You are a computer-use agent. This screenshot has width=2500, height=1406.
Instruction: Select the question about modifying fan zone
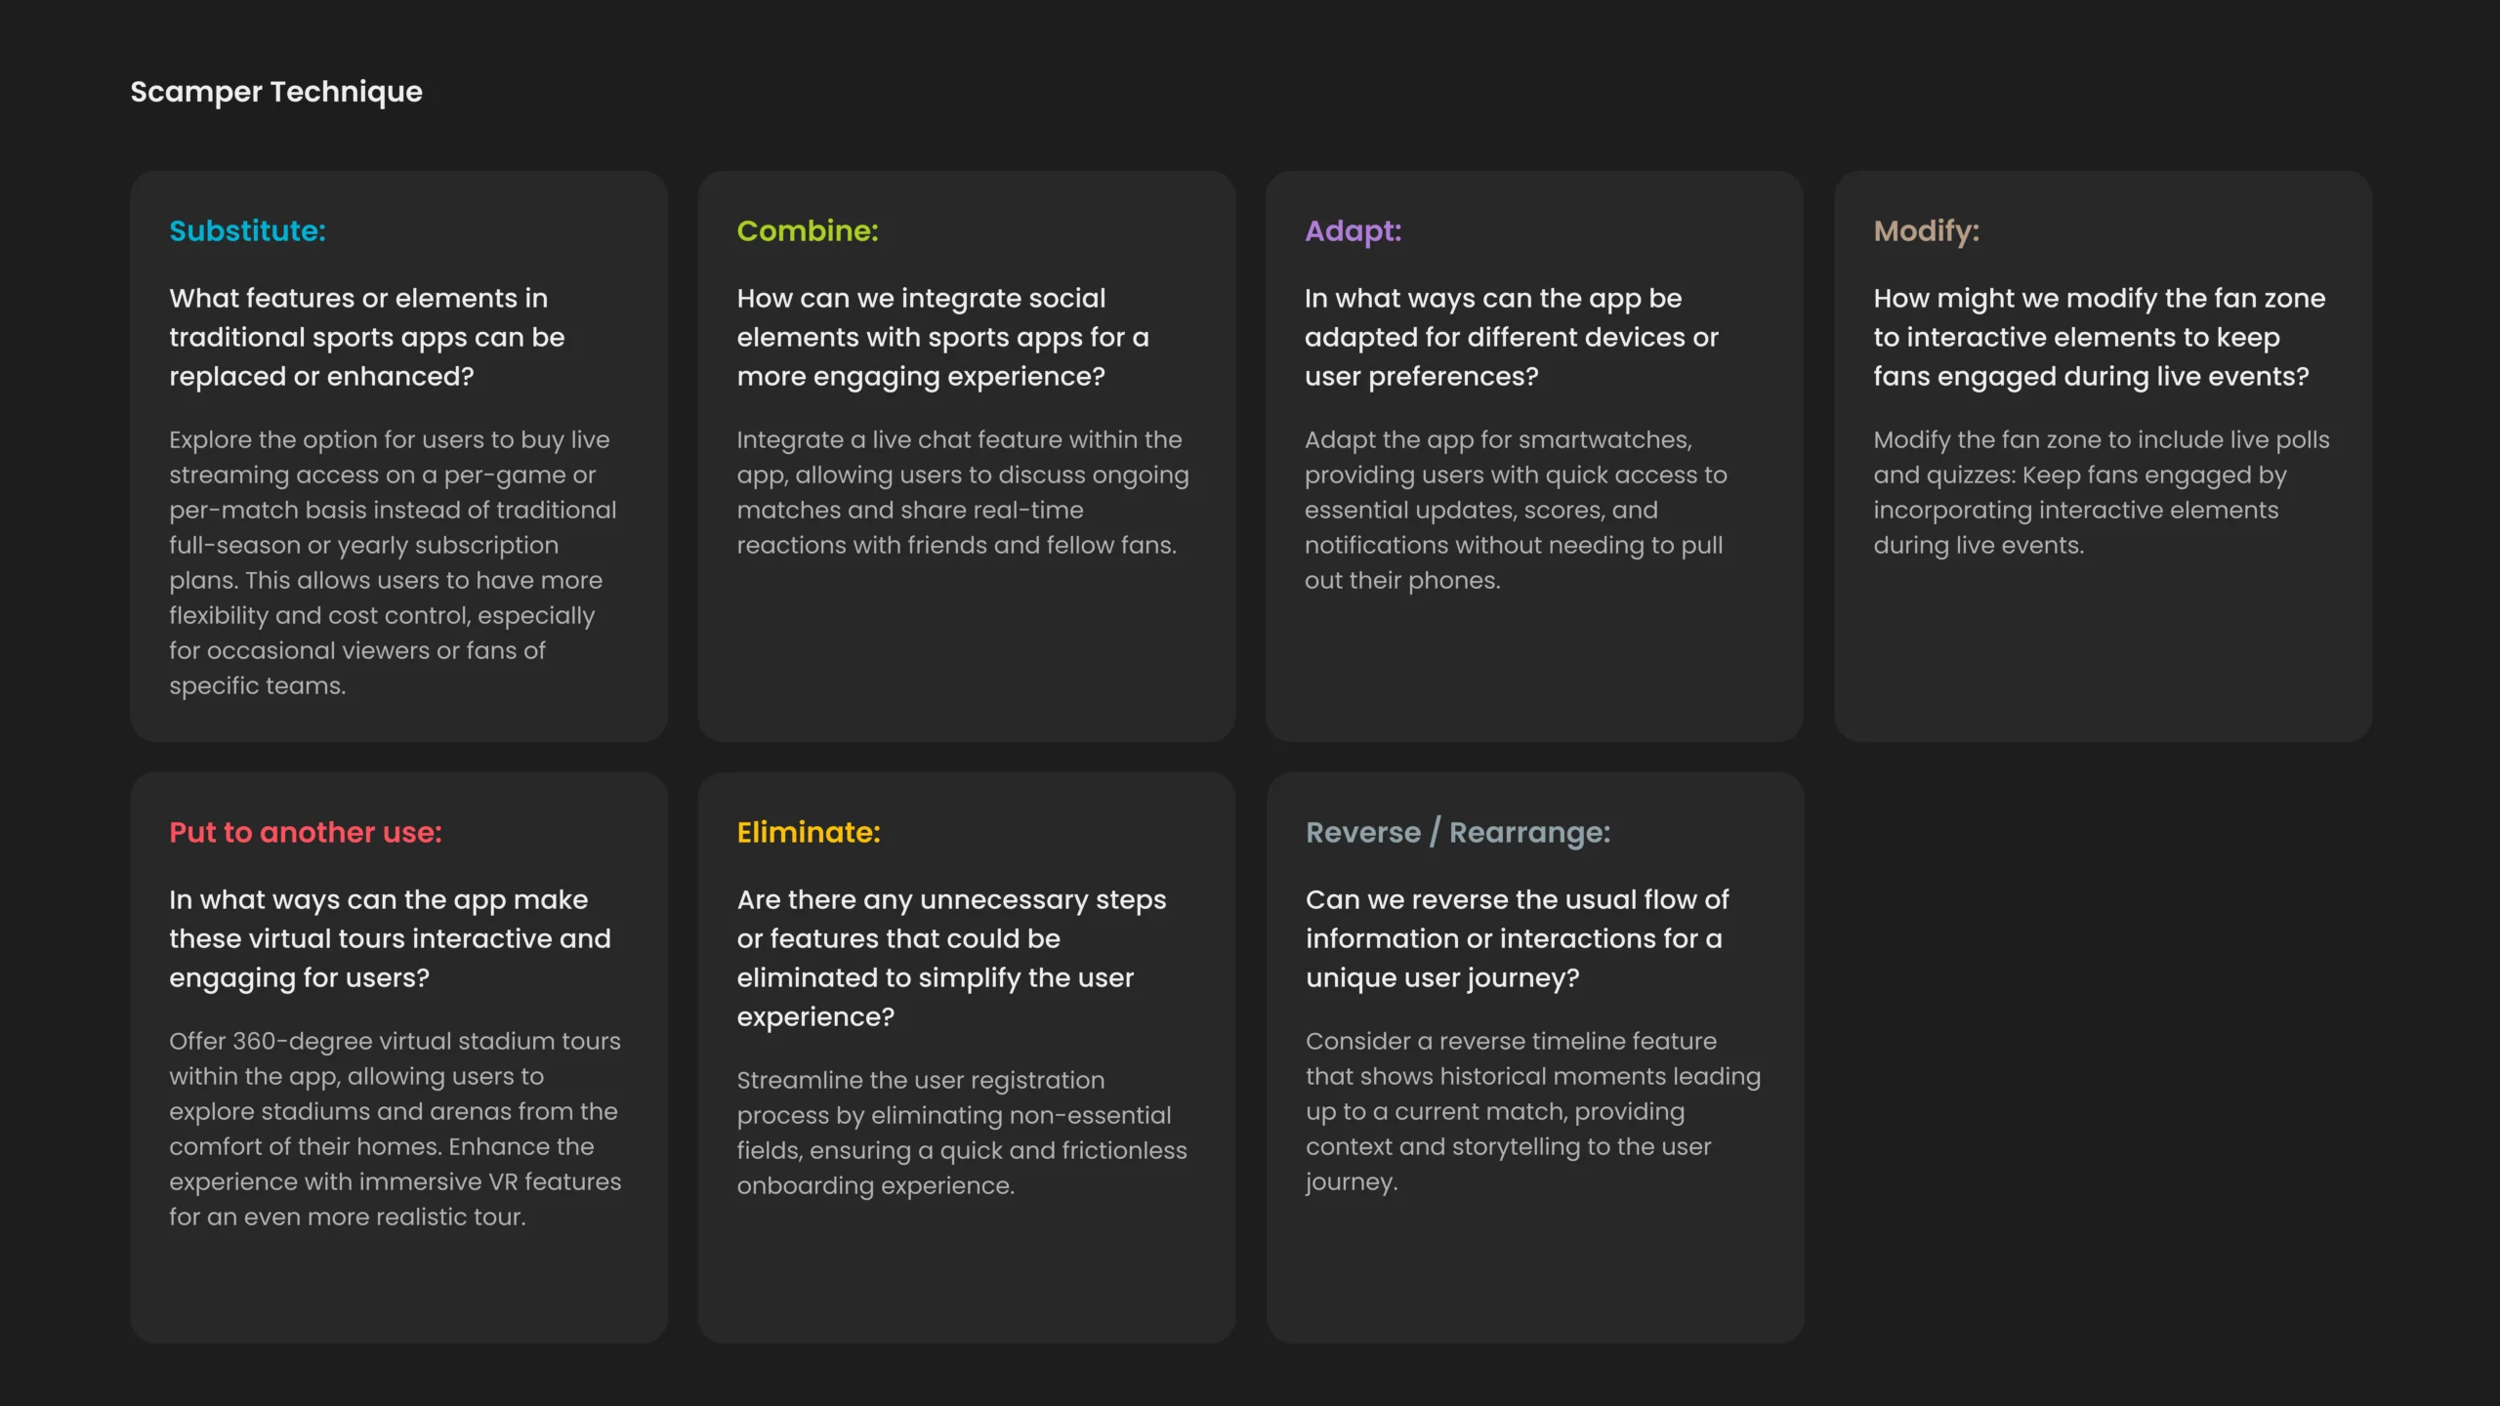click(x=2100, y=337)
